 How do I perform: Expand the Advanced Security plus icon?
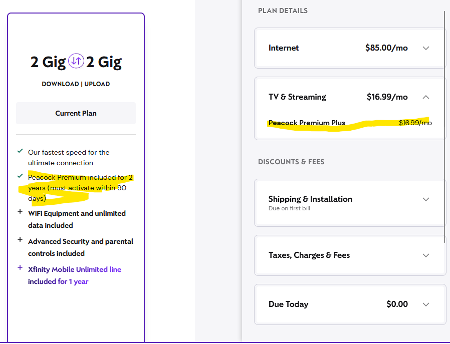pos(20,239)
